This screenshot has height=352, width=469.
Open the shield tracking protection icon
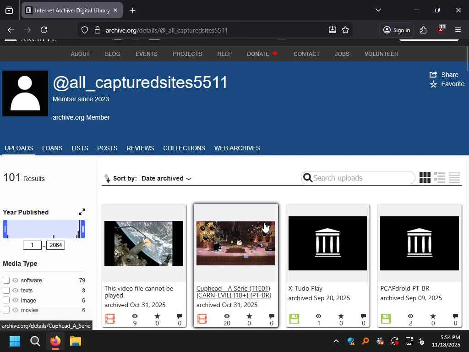pyautogui.click(x=85, y=30)
